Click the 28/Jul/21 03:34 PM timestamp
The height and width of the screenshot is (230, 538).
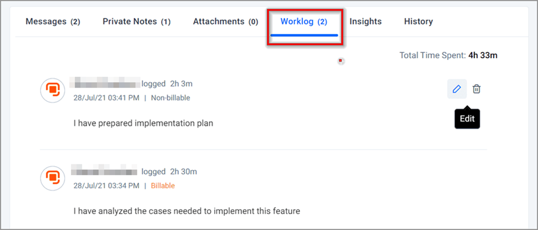106,186
